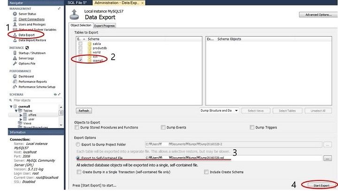Click self-contained file path field
Image resolution: width=338 pixels, height=191 pixels.
pos(233,158)
